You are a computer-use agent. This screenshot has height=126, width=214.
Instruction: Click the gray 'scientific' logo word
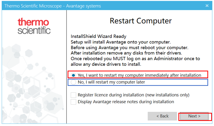[x=34, y=30]
